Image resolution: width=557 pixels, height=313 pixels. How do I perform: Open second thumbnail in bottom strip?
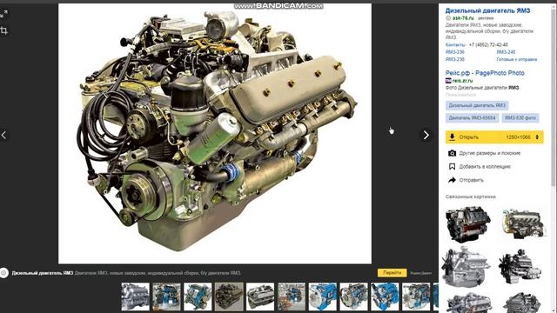pyautogui.click(x=166, y=296)
